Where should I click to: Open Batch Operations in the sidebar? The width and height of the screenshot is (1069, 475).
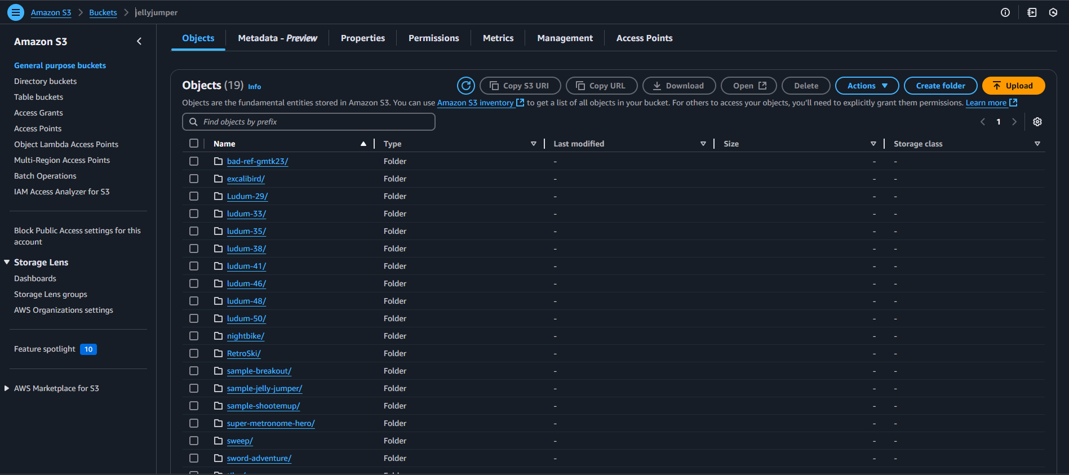tap(45, 176)
